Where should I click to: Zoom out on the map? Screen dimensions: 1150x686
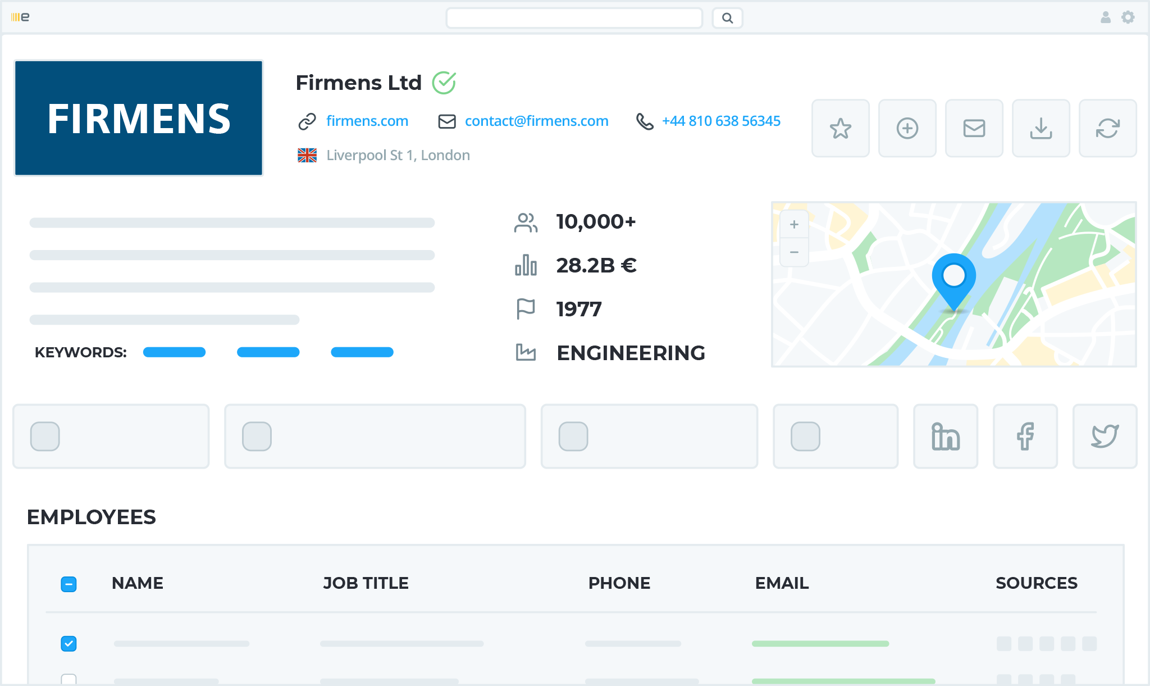pos(794,252)
